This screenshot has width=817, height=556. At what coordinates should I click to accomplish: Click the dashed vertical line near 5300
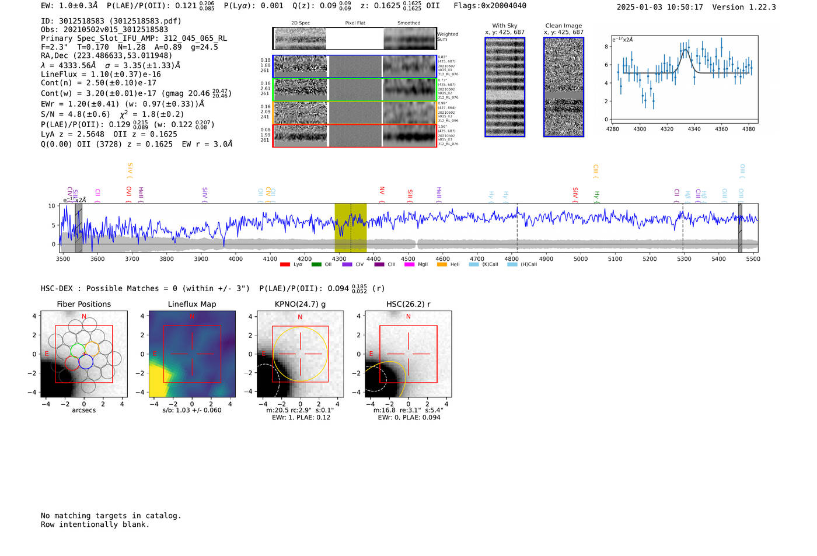pos(683,228)
